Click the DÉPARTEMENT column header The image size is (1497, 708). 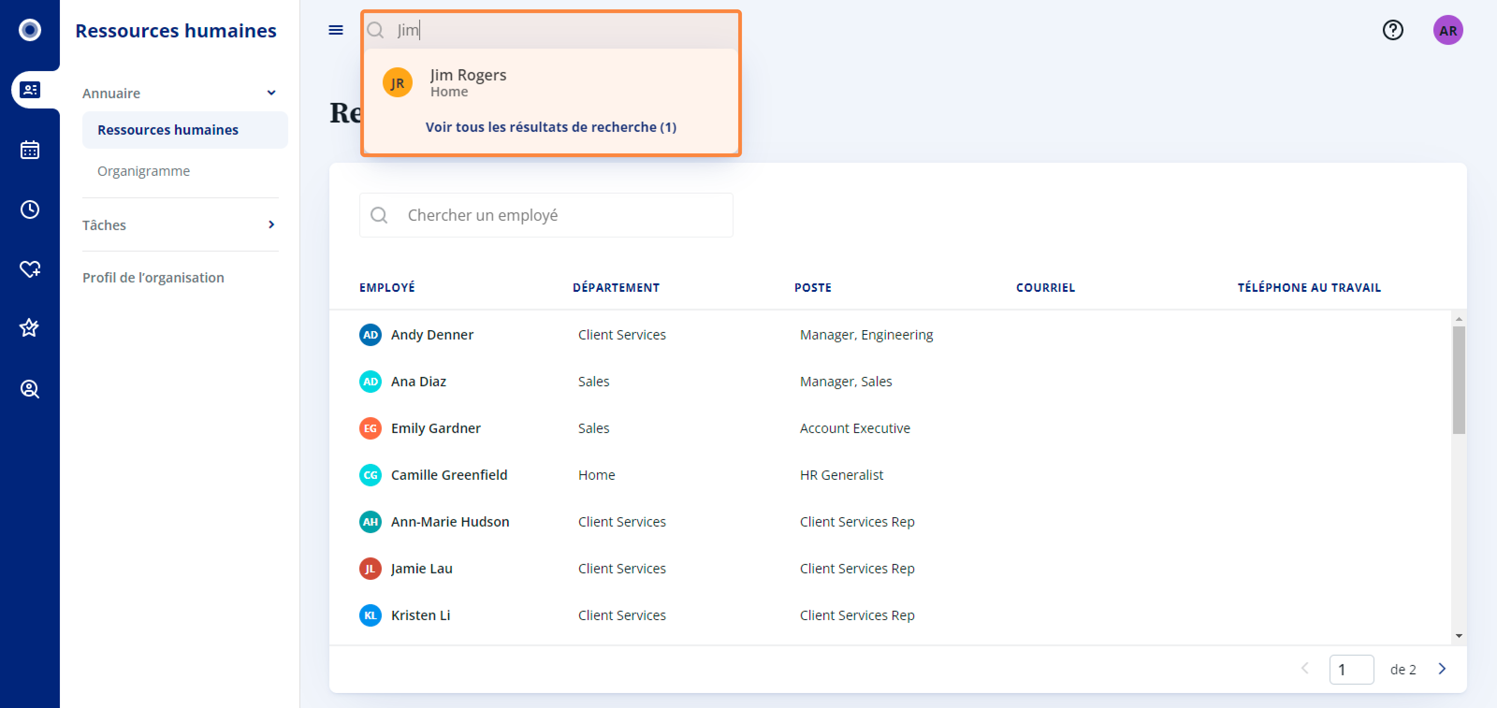[616, 288]
